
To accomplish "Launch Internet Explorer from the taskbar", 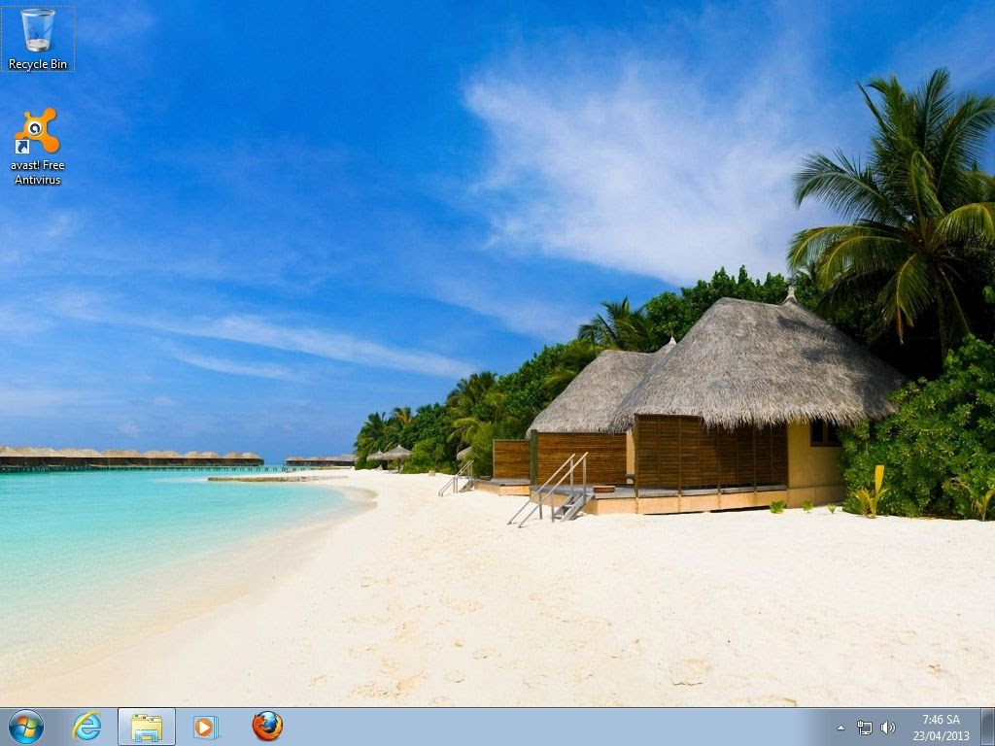I will tap(86, 727).
